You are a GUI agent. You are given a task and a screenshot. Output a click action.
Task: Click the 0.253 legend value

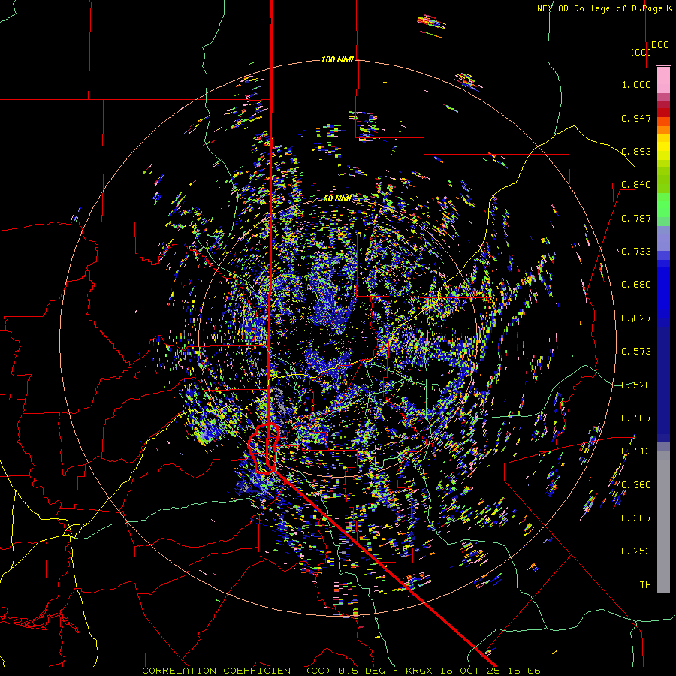[636, 551]
